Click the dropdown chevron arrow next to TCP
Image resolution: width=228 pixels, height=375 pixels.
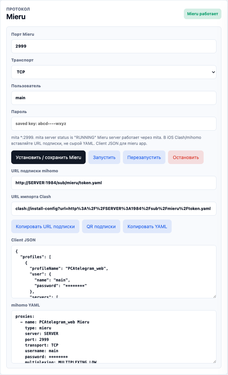(x=213, y=72)
